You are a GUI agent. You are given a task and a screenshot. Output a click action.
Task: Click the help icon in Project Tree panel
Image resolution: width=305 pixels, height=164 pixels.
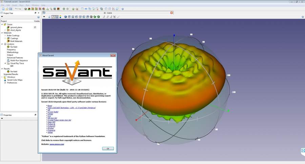(x=38, y=17)
